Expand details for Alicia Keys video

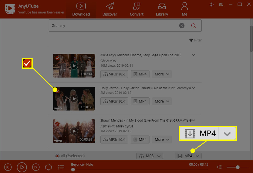pos(193,55)
